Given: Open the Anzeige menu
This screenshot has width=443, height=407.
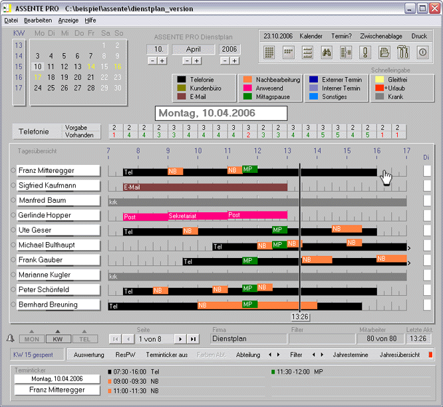Looking at the screenshot, I should 69,21.
